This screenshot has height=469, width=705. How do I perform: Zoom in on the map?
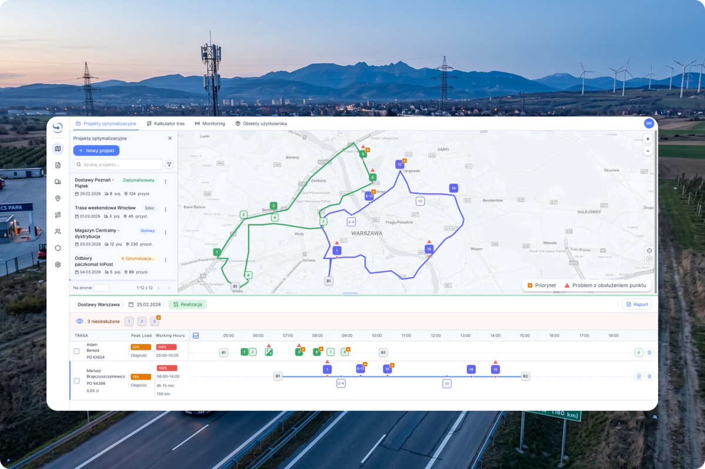point(647,139)
